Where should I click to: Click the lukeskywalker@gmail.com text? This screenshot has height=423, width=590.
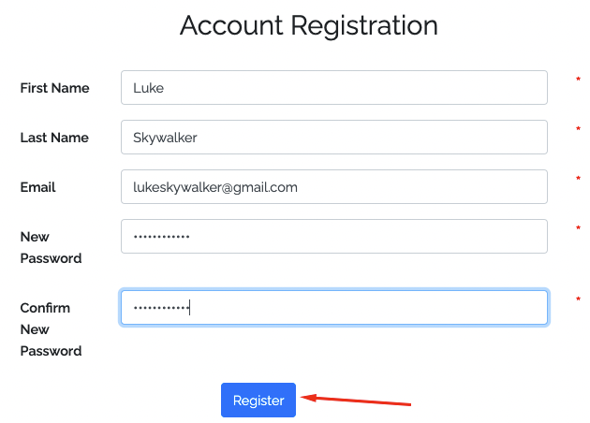click(216, 187)
